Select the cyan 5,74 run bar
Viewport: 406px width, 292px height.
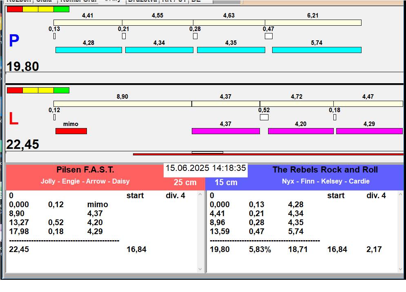316,50
